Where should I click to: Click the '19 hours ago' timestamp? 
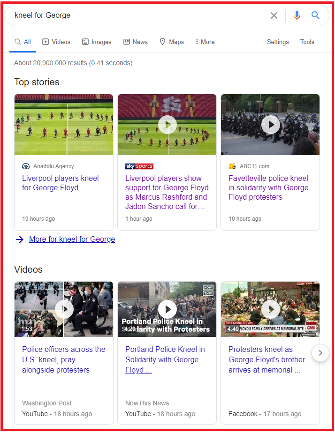[x=38, y=219]
